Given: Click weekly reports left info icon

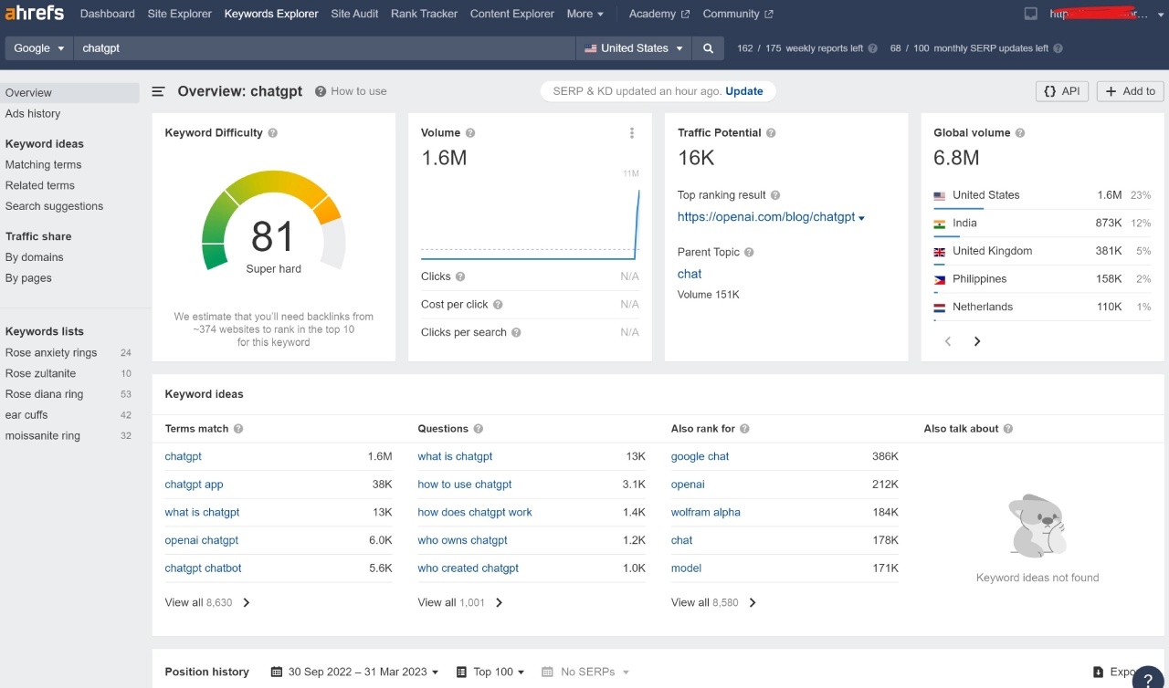Looking at the screenshot, I should [x=873, y=48].
